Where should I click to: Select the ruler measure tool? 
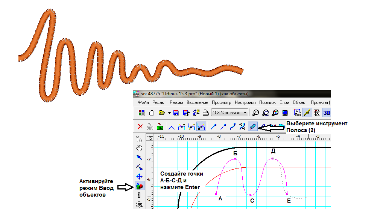click(x=139, y=195)
